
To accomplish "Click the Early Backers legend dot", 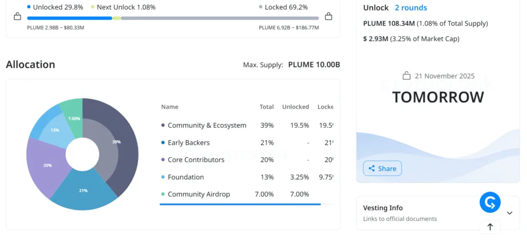I will click(163, 143).
